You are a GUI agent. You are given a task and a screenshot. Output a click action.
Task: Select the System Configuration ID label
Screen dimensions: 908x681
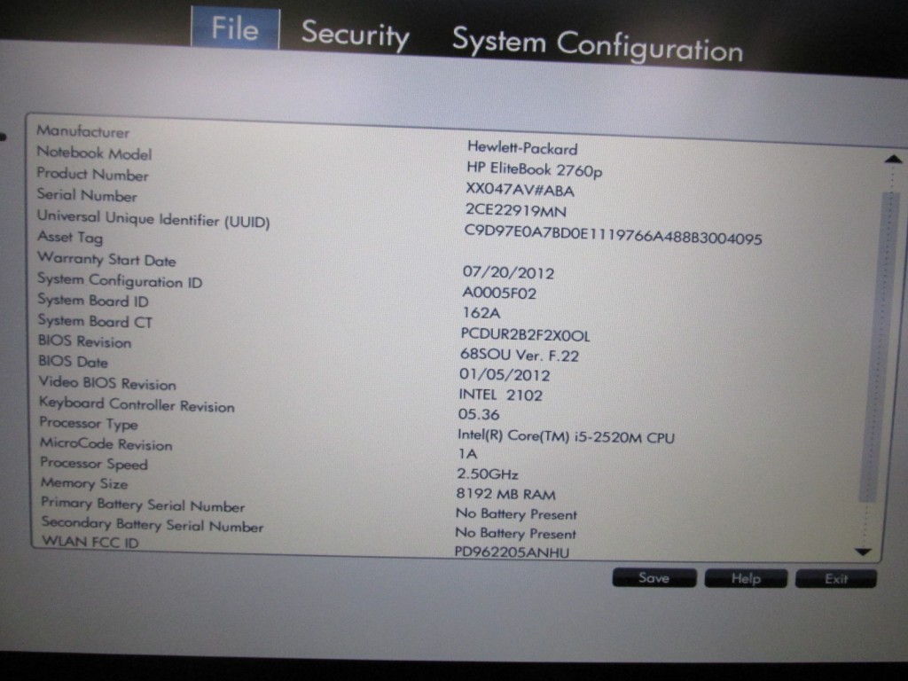tap(120, 280)
